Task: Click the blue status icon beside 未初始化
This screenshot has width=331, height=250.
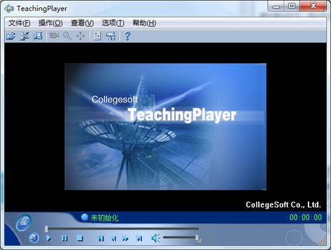Action: (85, 218)
